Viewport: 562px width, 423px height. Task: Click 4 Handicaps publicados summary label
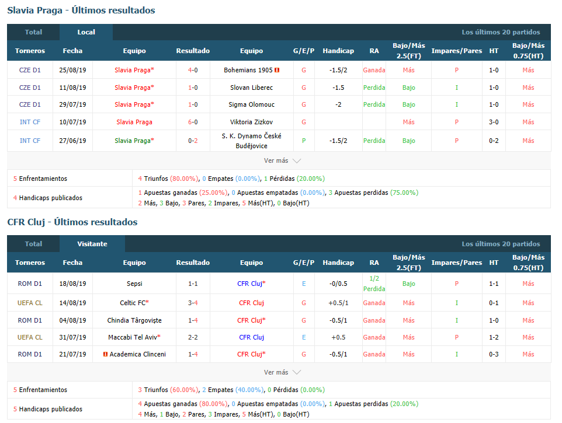48,198
